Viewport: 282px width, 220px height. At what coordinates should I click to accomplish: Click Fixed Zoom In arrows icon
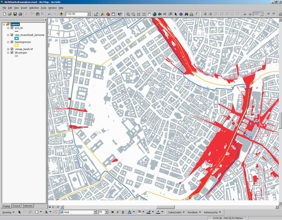click(139, 14)
